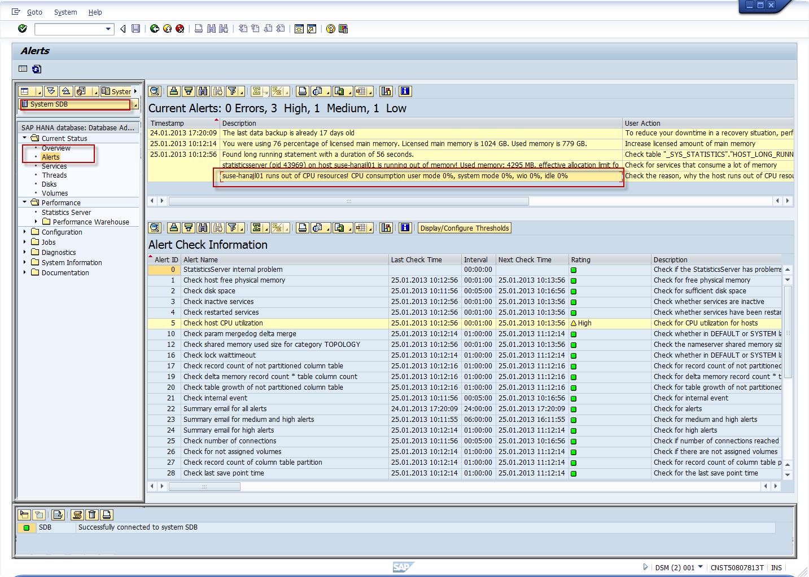The image size is (809, 577).
Task: Open the System menu
Action: click(65, 12)
